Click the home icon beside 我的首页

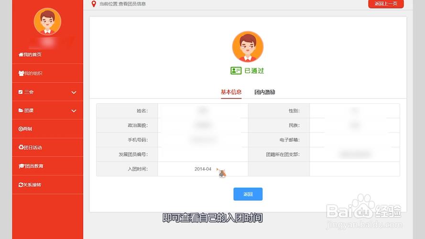[x=21, y=54]
